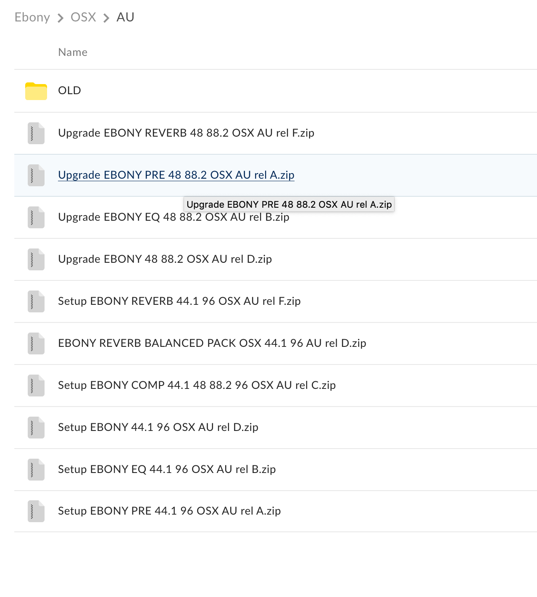This screenshot has width=537, height=597.
Task: Click zip icon for Setup EBONY REVERB rel F
Action: 36,301
